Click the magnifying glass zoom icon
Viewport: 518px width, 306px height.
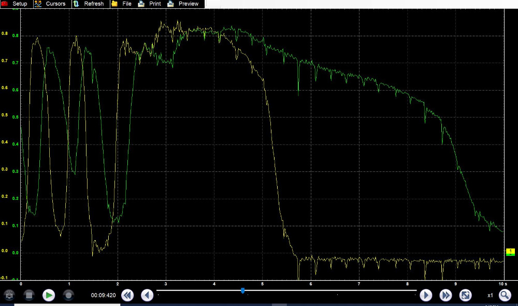(505, 295)
